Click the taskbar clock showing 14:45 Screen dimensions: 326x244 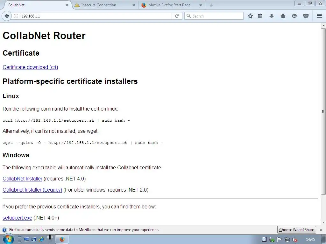click(310, 240)
